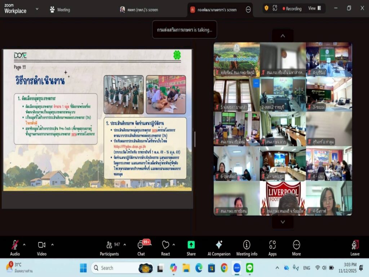The image size is (369, 277).
Task: Click the encryption shield icon
Action: tap(266, 8)
